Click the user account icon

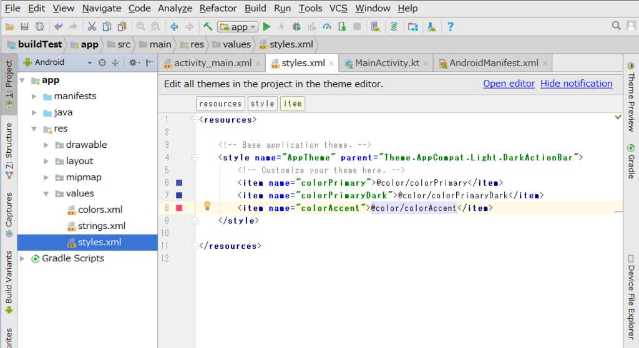(632, 26)
